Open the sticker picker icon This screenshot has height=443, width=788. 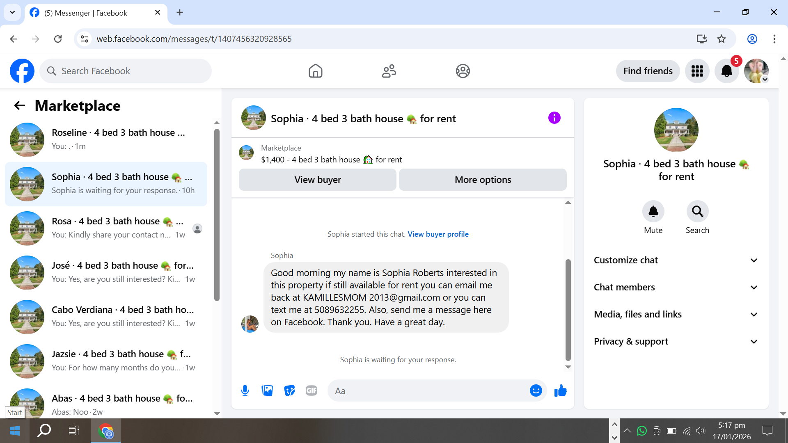pyautogui.click(x=290, y=390)
